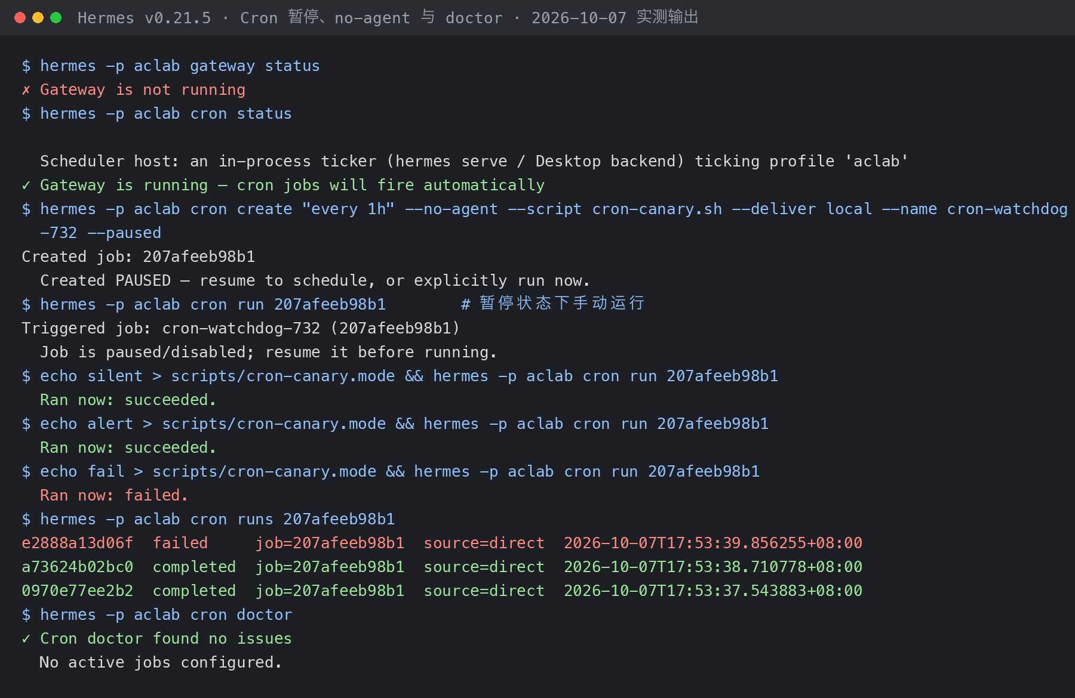The width and height of the screenshot is (1075, 698).
Task: Click the "echo fail > scripts/cron-canary.mode" command
Action: pyautogui.click(x=400, y=471)
